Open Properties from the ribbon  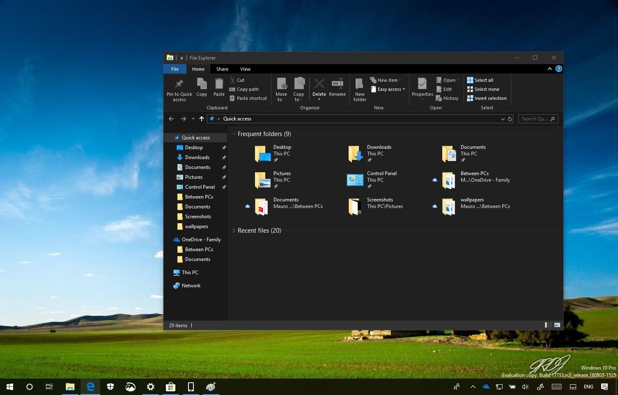tap(422, 84)
